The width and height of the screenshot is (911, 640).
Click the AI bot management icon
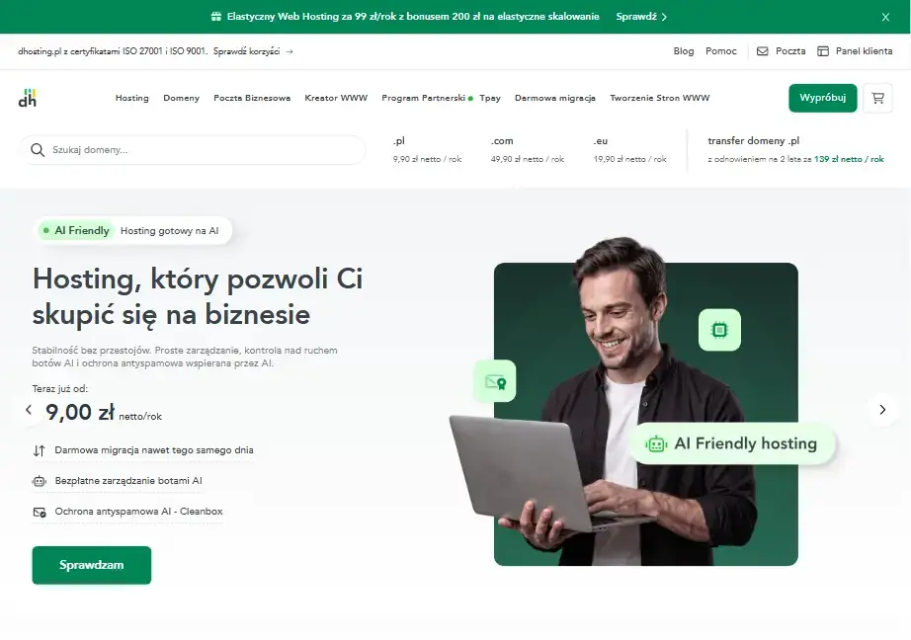click(x=39, y=481)
